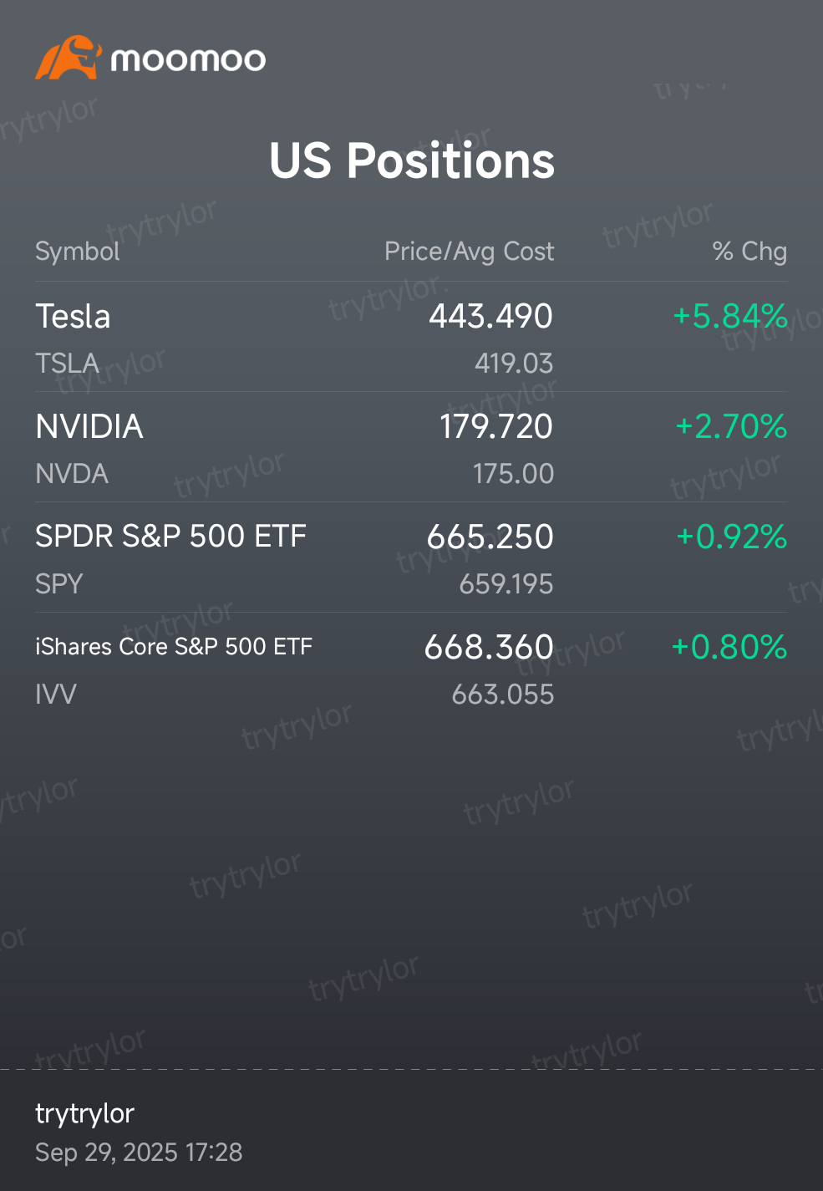Click the SPY ticker symbol
The height and width of the screenshot is (1191, 823).
[x=58, y=584]
